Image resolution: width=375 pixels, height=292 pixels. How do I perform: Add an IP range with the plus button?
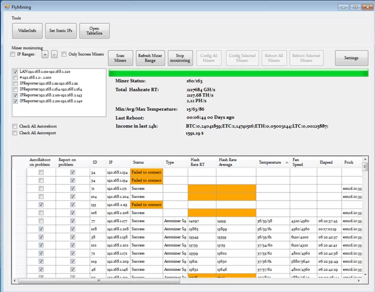[45, 54]
